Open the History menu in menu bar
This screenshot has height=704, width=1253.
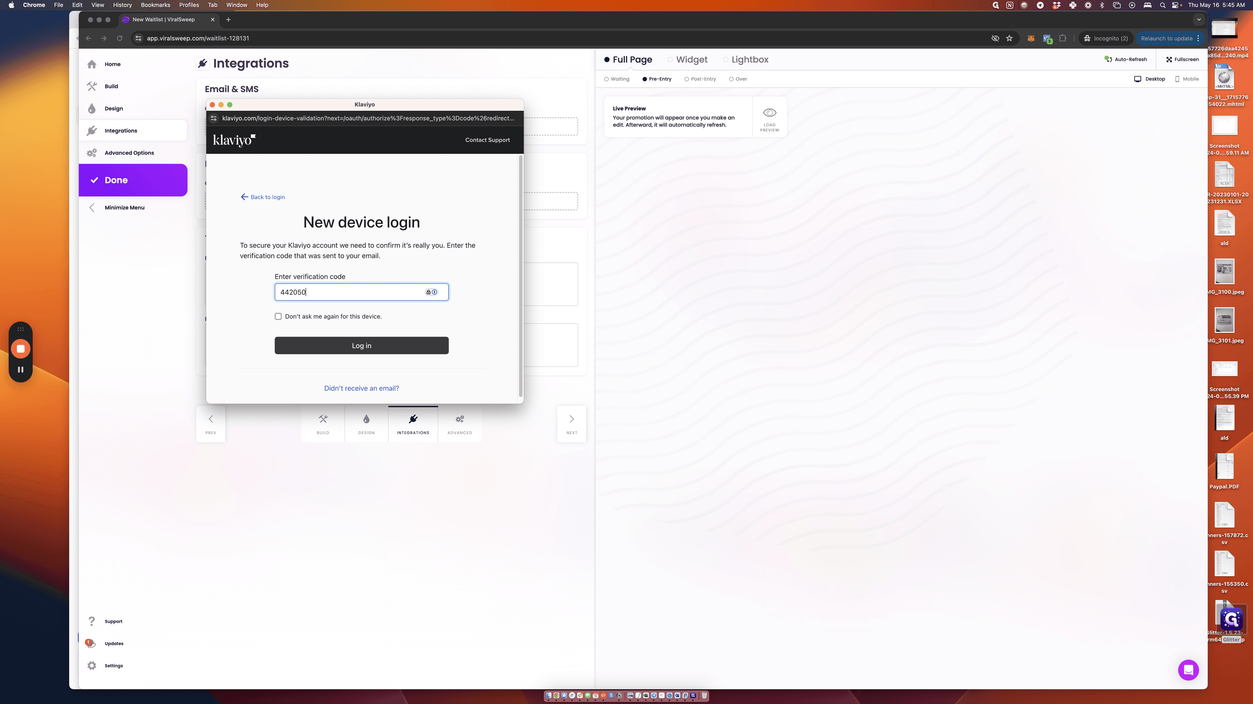tap(122, 5)
